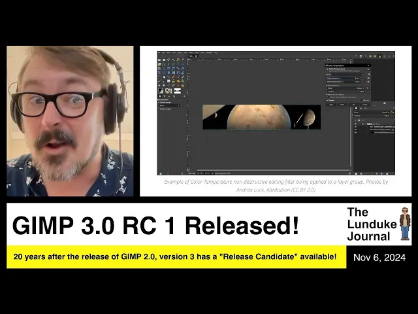Select the green Foreground Select tool
418x314 pixels.
pos(159,64)
